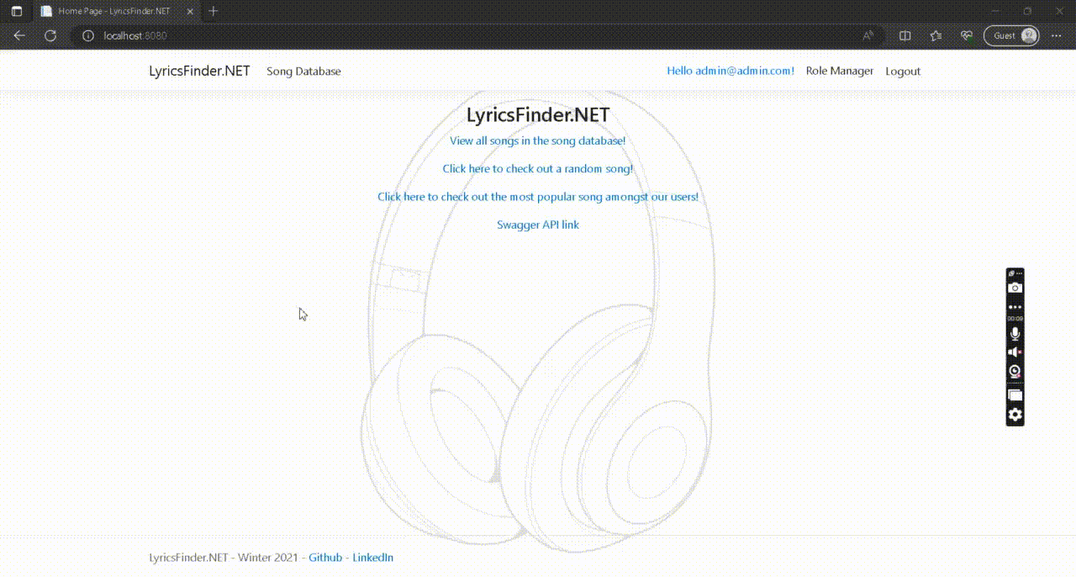Open the split screen icon in browser toolbar

[905, 35]
